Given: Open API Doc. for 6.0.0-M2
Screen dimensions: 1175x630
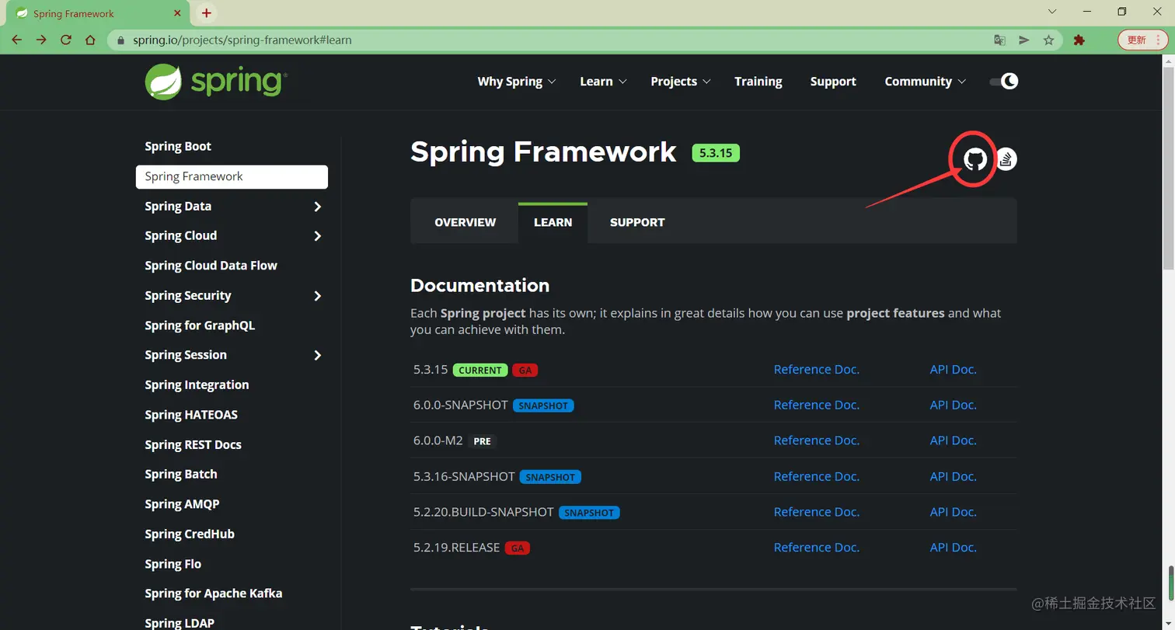Looking at the screenshot, I should tap(954, 440).
